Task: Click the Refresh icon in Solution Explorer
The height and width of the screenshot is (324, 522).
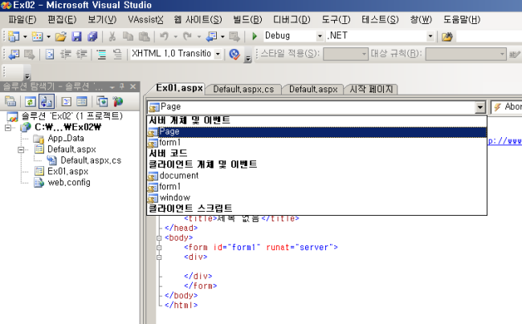Action: (29, 101)
